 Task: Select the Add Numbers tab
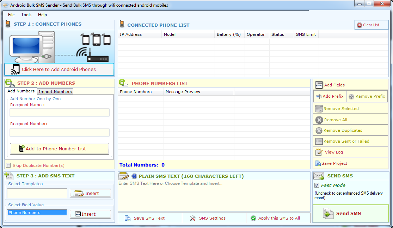21,91
